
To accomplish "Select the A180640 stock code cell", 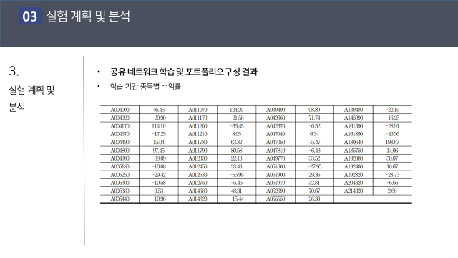I will 354,142.
